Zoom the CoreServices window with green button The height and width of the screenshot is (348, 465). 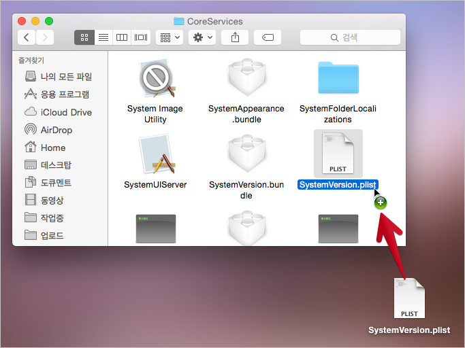pyautogui.click(x=49, y=21)
